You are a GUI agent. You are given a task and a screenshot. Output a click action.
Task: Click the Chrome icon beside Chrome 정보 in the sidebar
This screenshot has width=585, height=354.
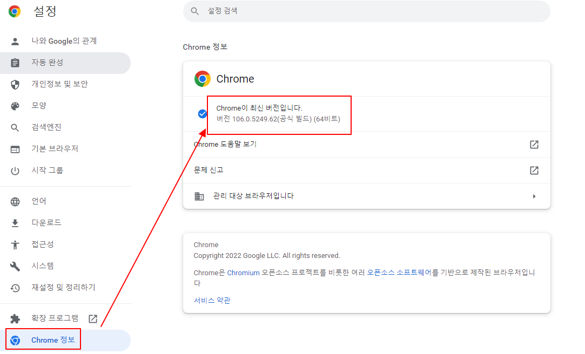(x=15, y=340)
